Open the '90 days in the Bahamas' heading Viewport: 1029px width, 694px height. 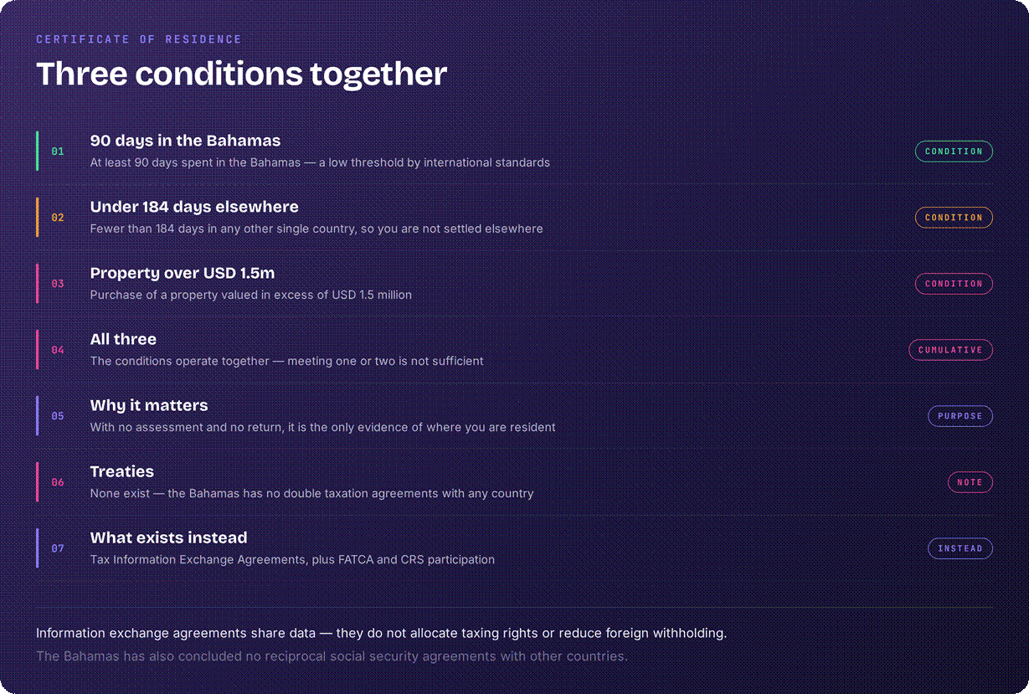point(185,141)
